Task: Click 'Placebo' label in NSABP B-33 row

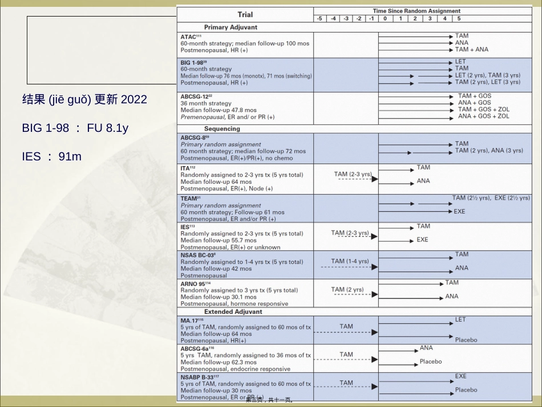Action: tap(466, 390)
